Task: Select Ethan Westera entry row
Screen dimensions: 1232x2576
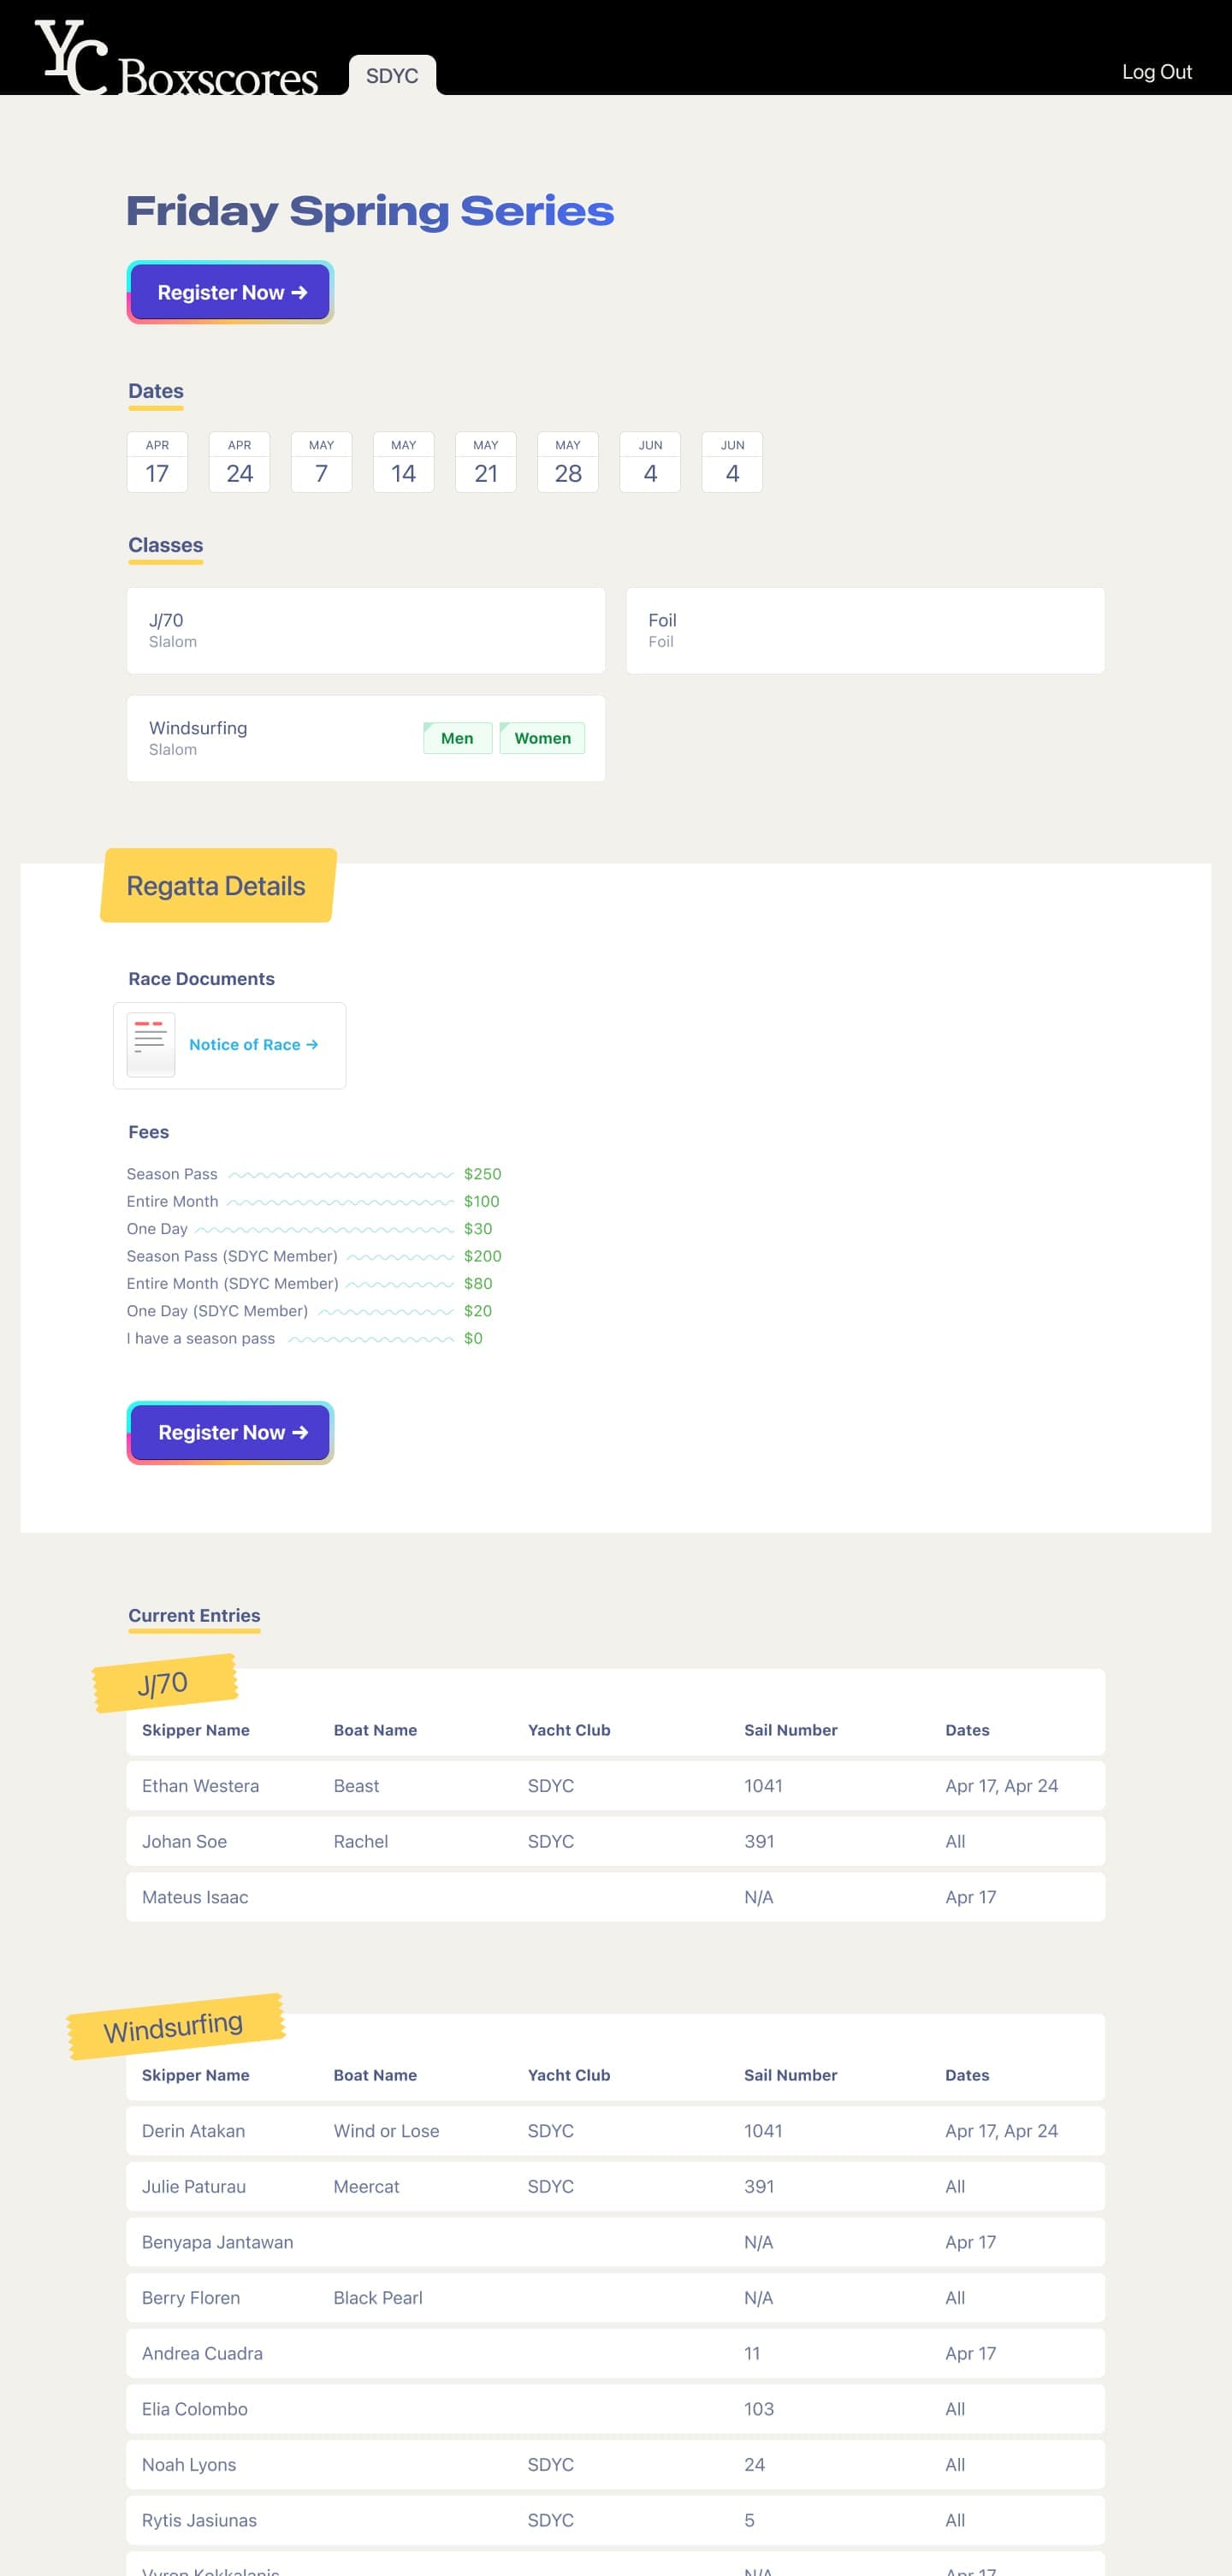Action: point(615,1785)
